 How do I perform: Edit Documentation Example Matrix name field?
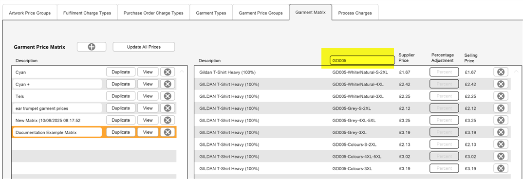[x=57, y=132]
